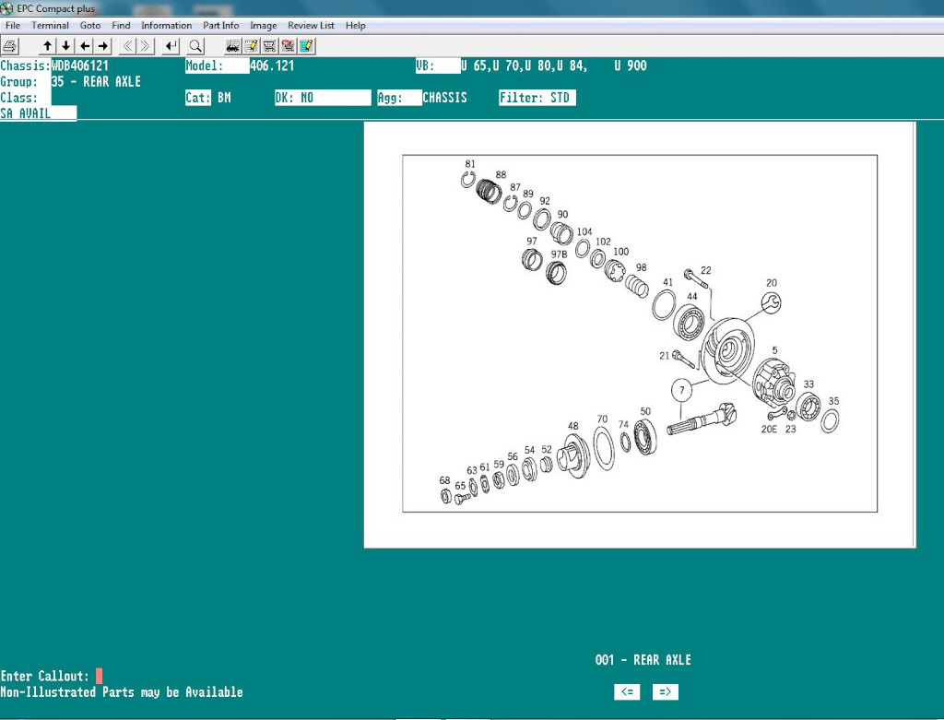Image resolution: width=944 pixels, height=720 pixels.
Task: Click callout 20E in the diagram
Action: pyautogui.click(x=769, y=430)
